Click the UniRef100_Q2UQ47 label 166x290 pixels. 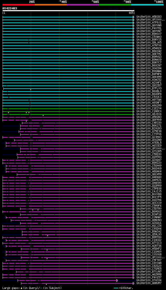149,160
